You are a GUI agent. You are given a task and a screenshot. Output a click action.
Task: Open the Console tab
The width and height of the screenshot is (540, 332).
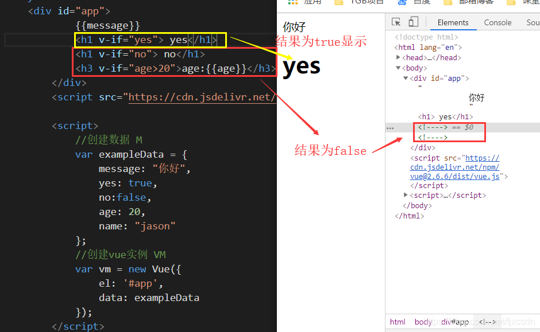[497, 23]
